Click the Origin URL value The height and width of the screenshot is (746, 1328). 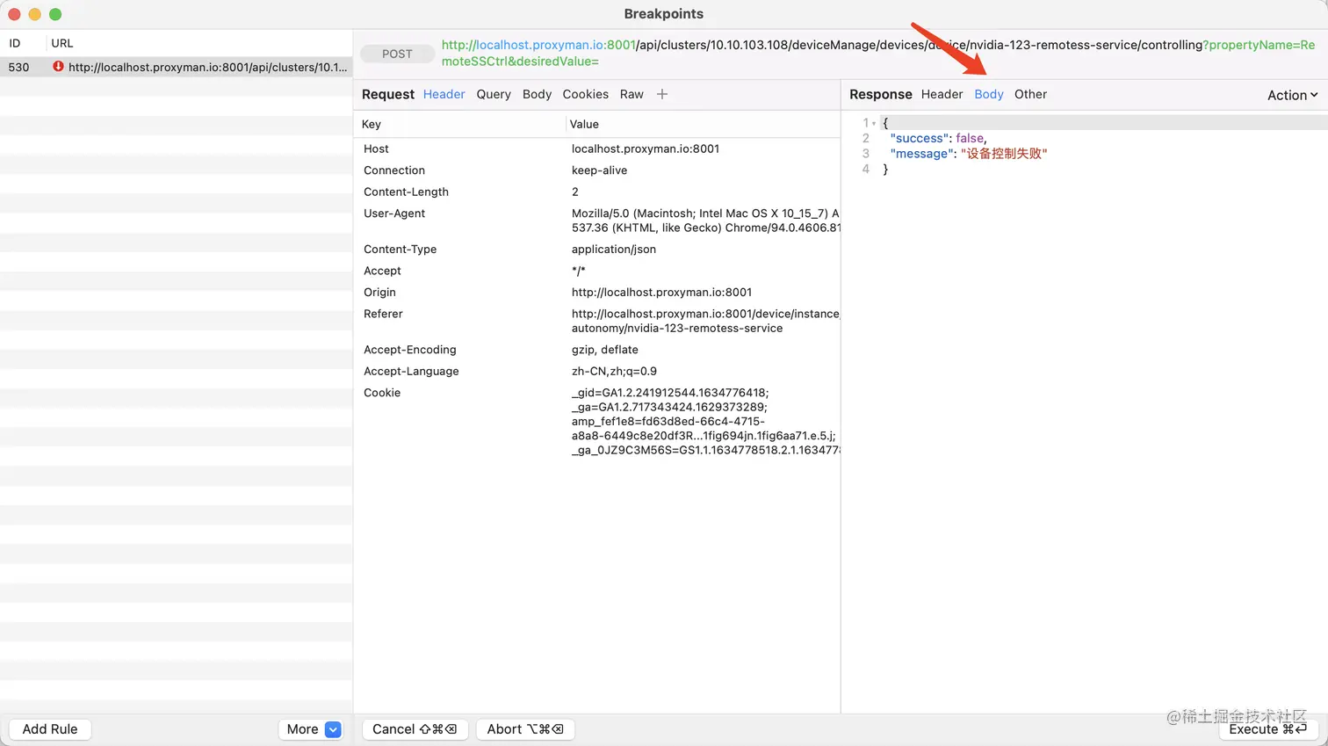coord(661,293)
